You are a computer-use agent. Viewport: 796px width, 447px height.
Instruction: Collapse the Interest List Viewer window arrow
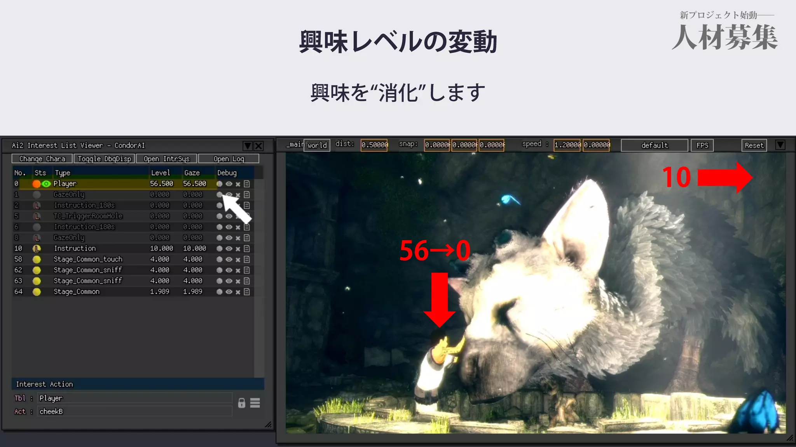point(247,146)
